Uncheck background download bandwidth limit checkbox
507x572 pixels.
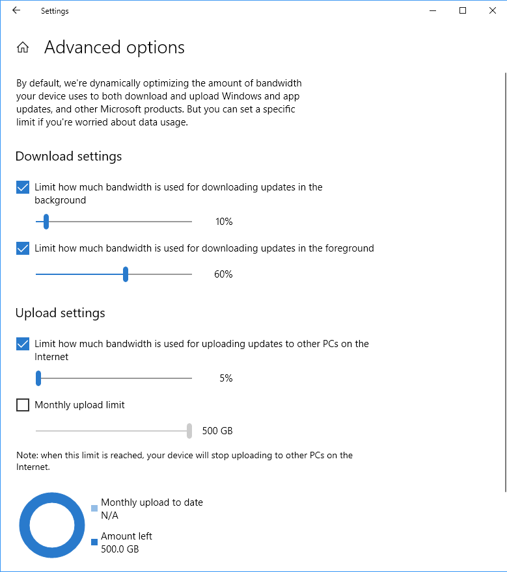point(23,187)
